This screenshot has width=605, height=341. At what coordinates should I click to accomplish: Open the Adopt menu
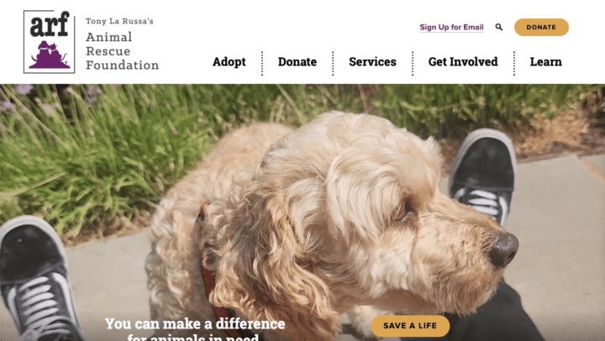(x=229, y=61)
